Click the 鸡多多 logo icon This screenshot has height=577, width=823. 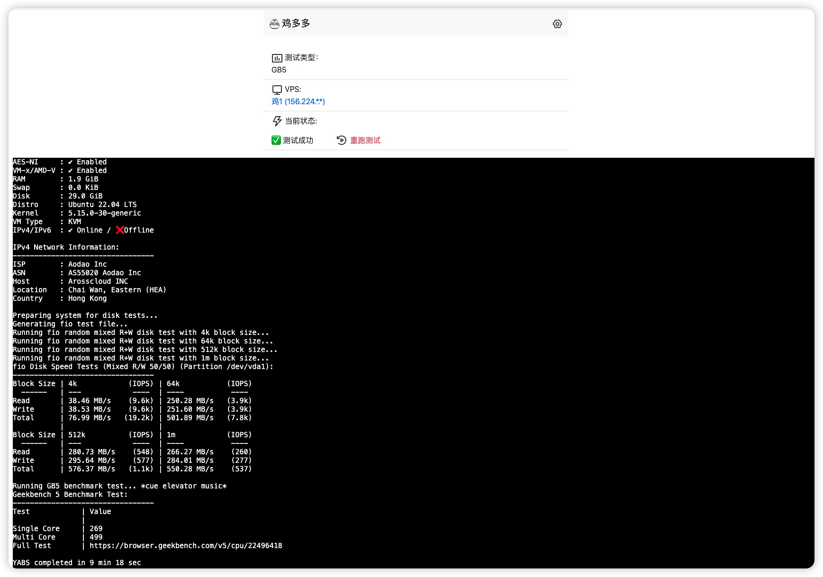pyautogui.click(x=274, y=24)
